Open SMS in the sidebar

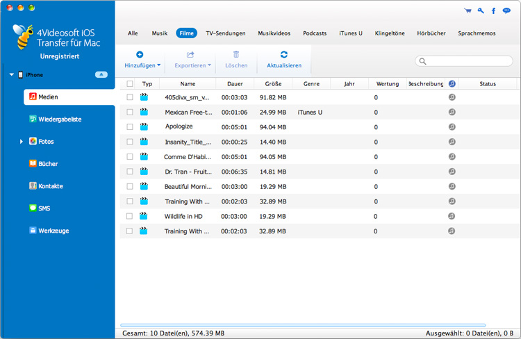pyautogui.click(x=44, y=208)
